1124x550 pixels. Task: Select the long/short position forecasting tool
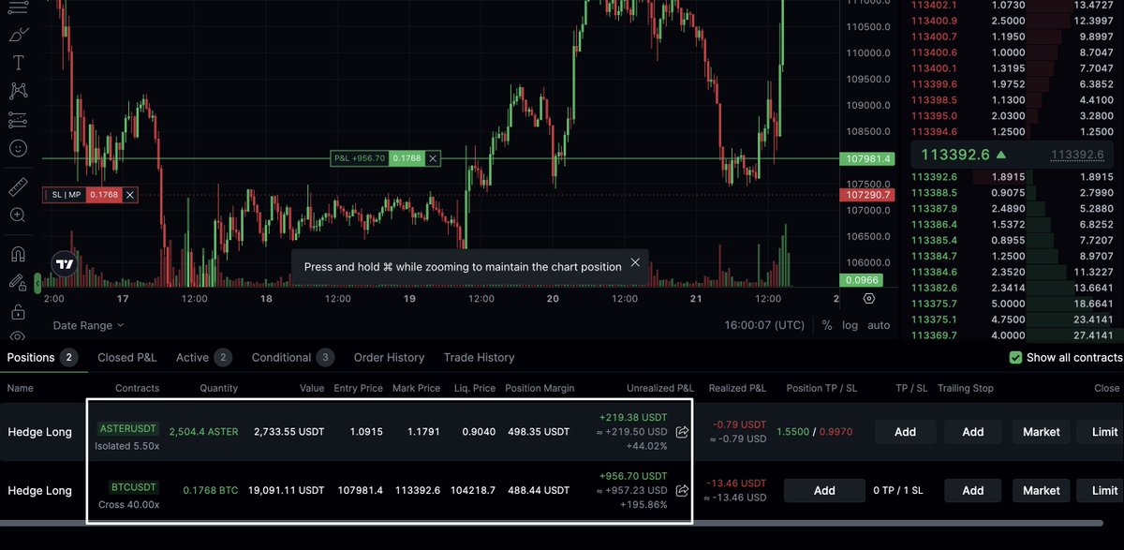point(18,120)
